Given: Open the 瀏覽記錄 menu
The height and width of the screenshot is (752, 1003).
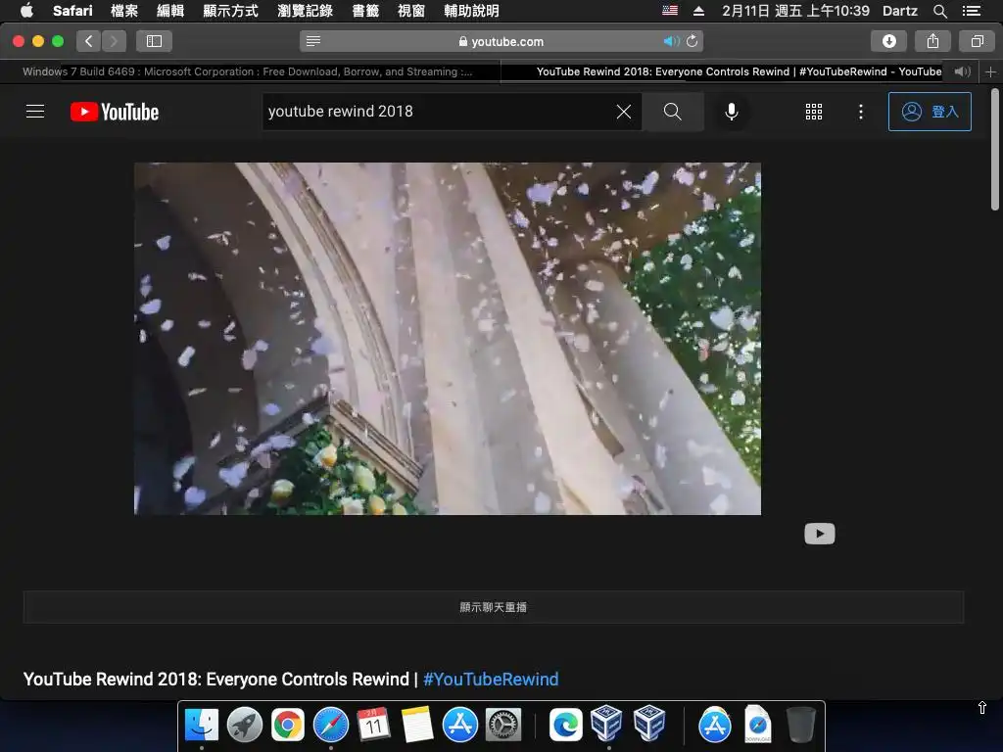Looking at the screenshot, I should pos(306,10).
